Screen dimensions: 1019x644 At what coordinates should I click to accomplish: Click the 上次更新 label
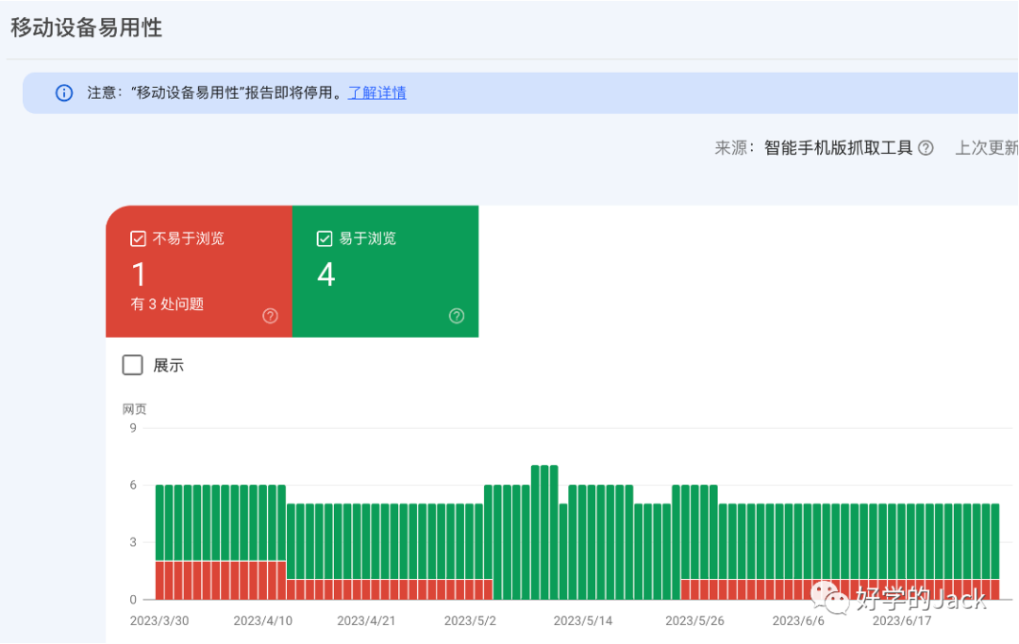pos(986,148)
